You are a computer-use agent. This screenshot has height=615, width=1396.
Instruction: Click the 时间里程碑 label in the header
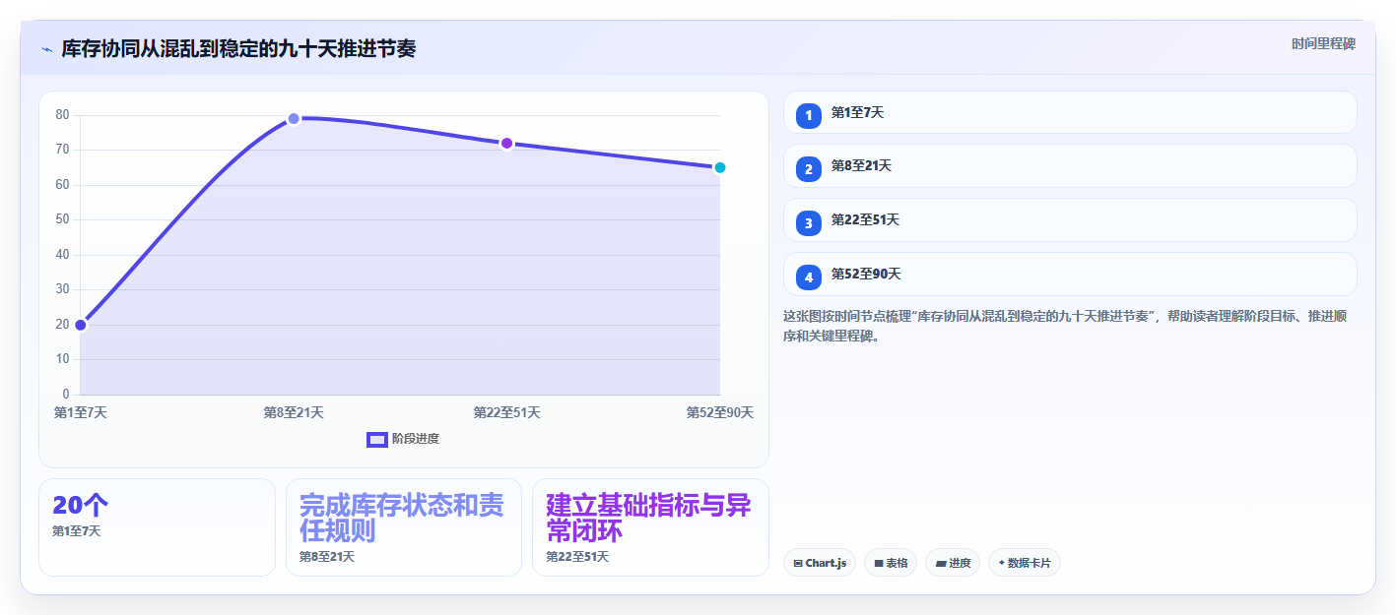coord(1323,44)
